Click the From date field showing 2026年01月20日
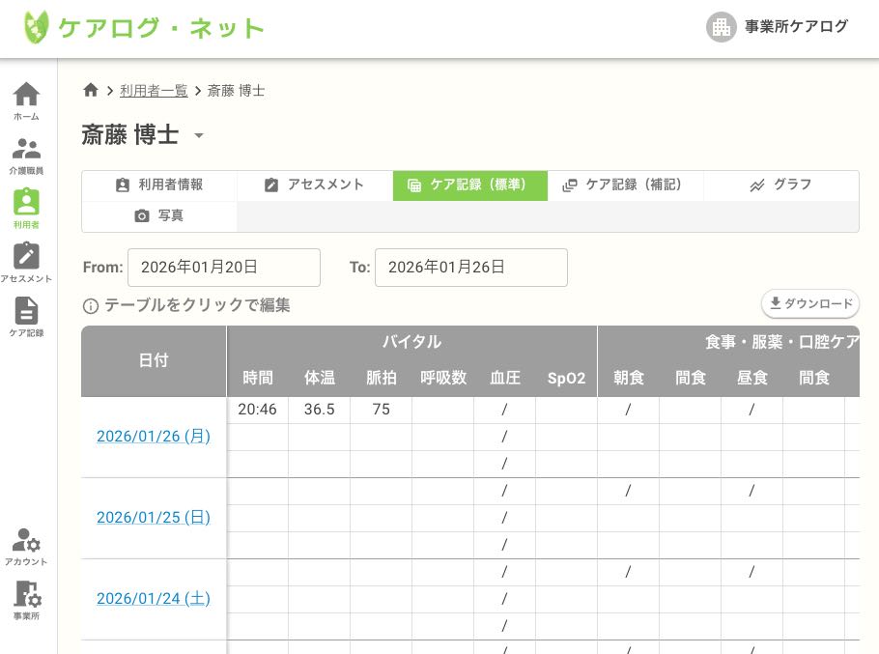This screenshot has width=879, height=654. pyautogui.click(x=224, y=268)
